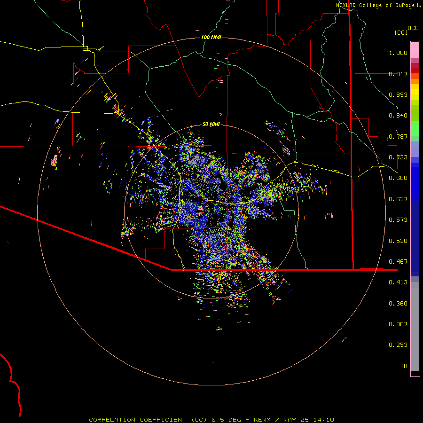Click the 0.573 scale value
The height and width of the screenshot is (423, 423).
(x=398, y=220)
